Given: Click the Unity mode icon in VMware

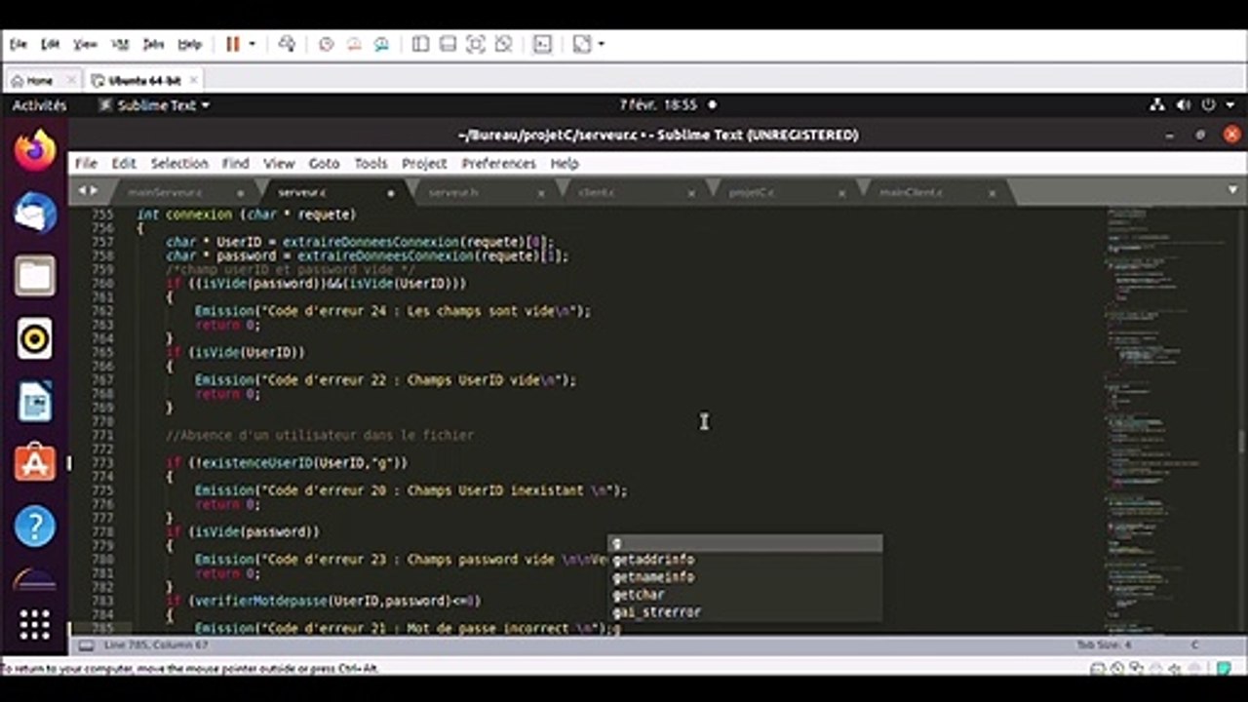Looking at the screenshot, I should tap(503, 44).
